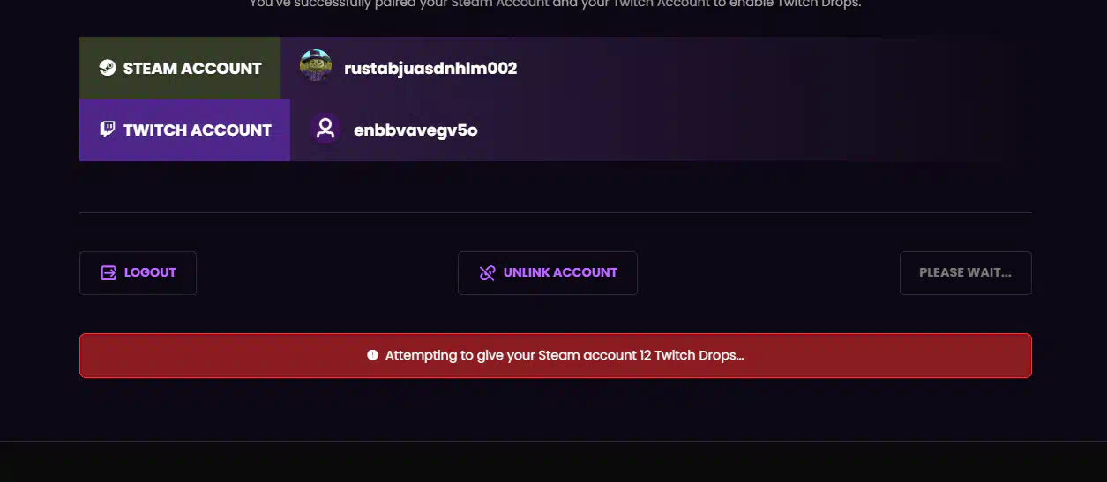Viewport: 1107px width, 482px height.
Task: Select the TWITCH ACCOUNT label
Action: [x=198, y=130]
